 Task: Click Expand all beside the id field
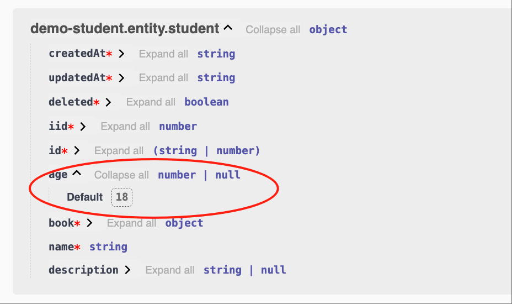point(119,150)
